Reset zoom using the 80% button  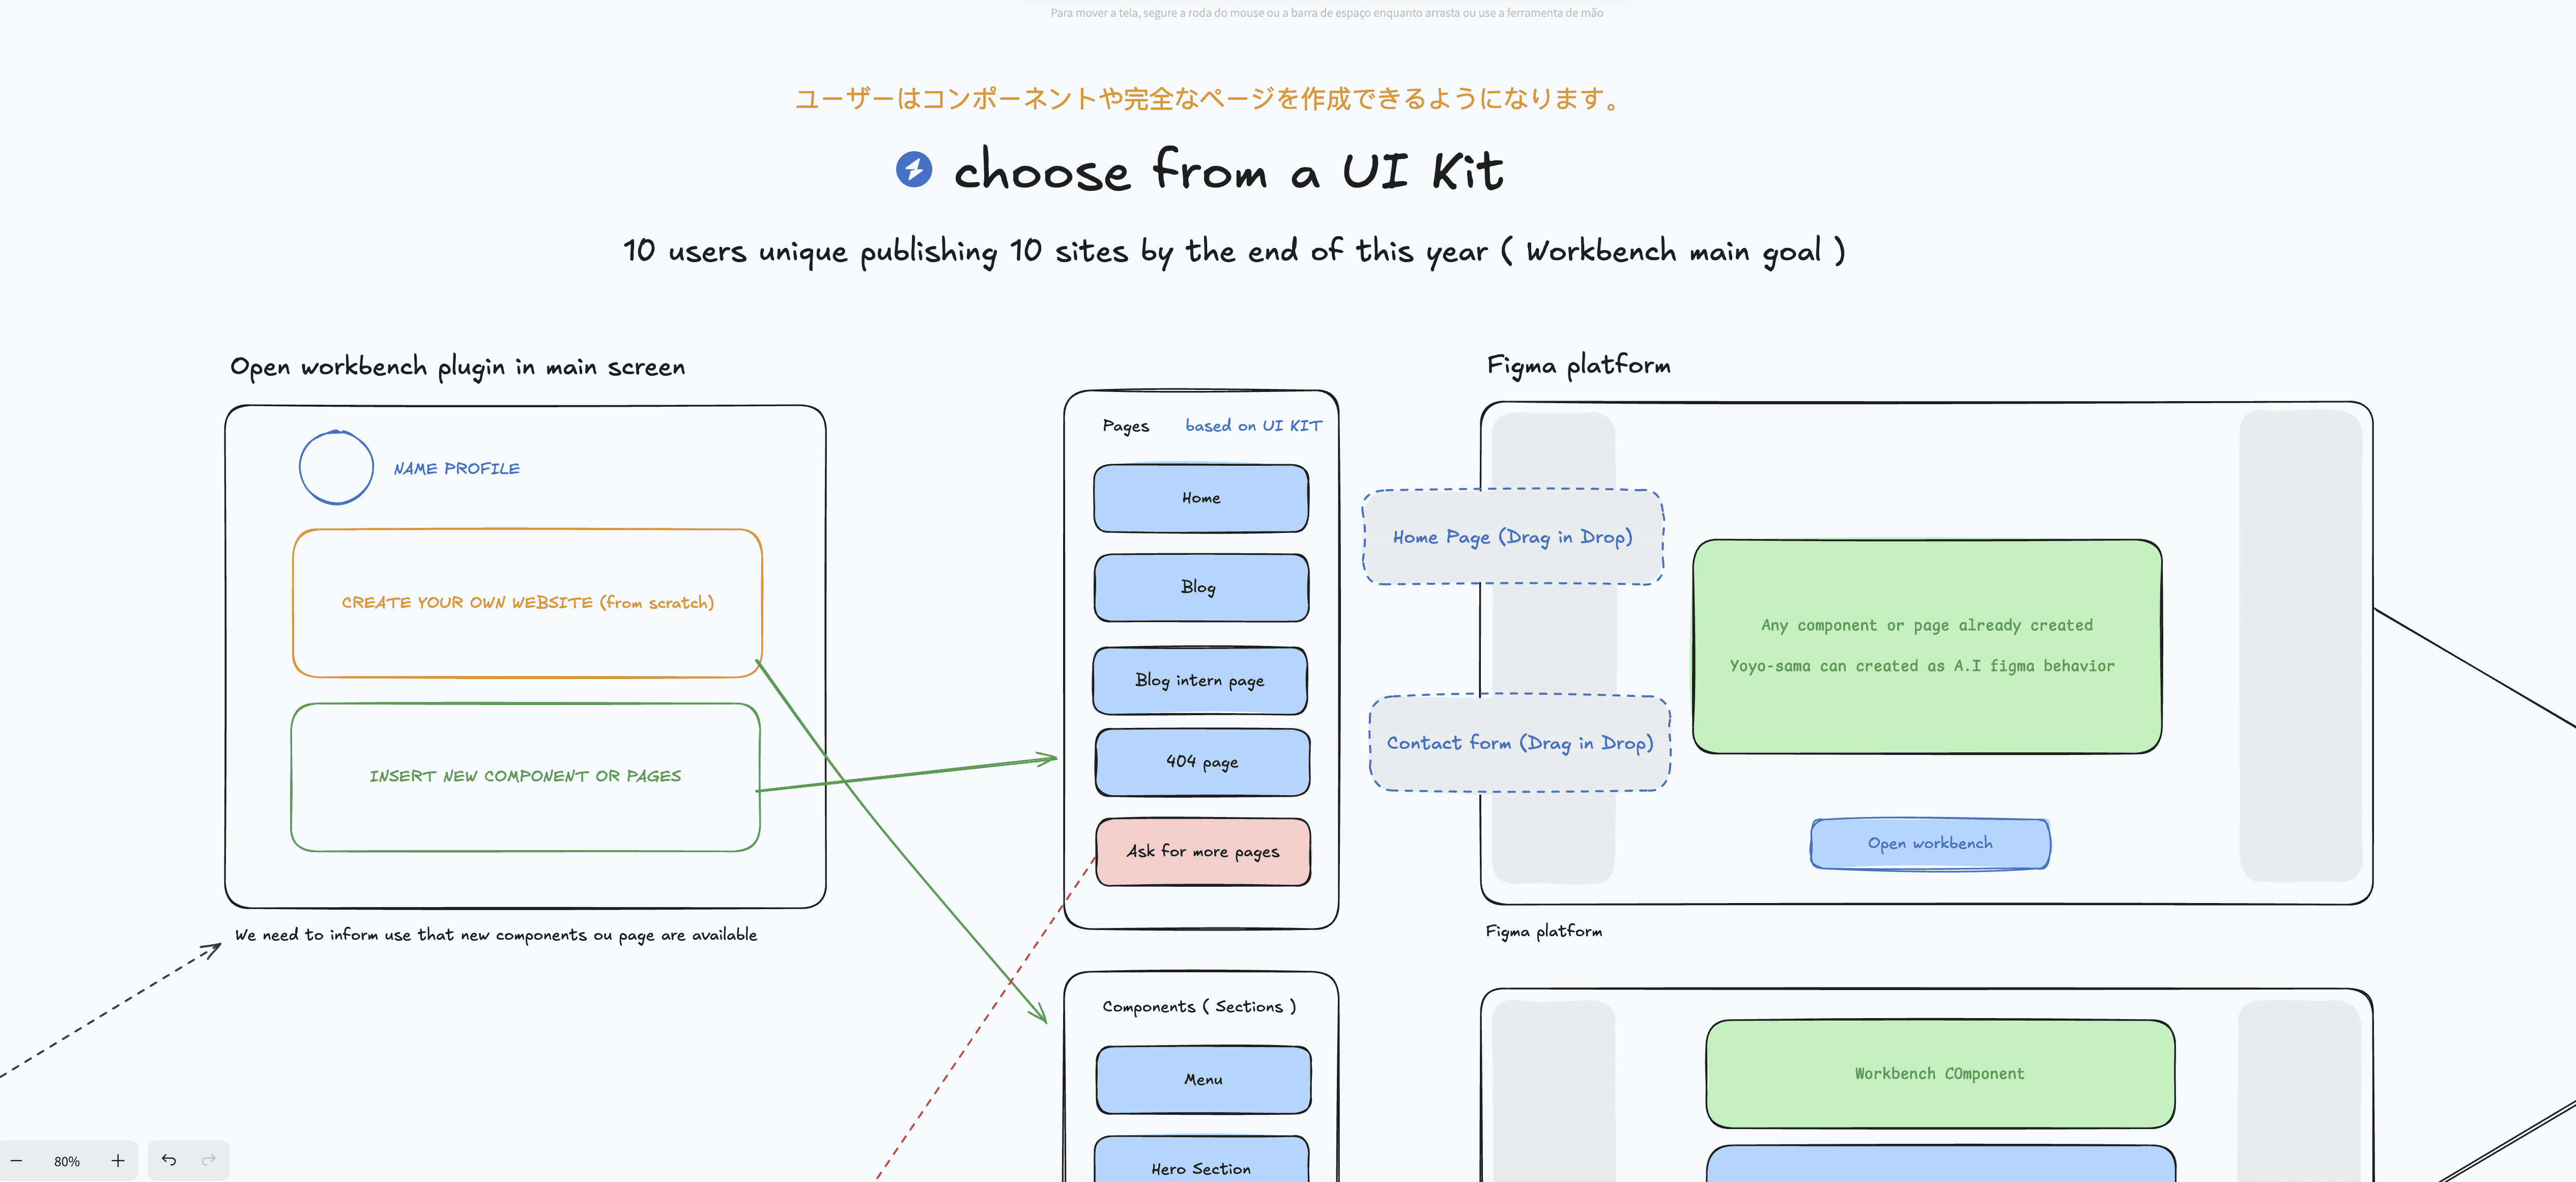click(67, 1161)
